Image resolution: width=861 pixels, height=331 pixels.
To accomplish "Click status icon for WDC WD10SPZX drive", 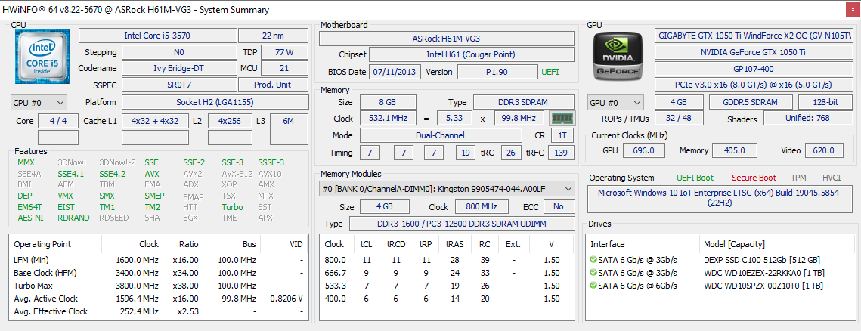I will 593,286.
